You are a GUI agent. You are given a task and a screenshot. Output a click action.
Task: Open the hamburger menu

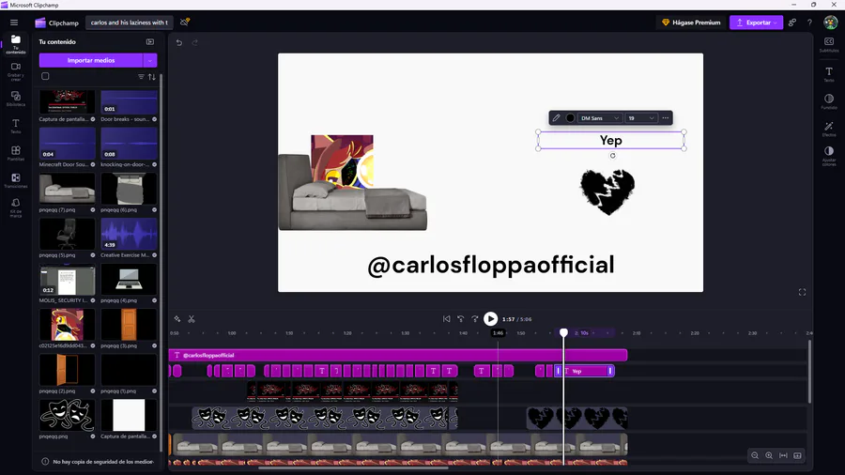[14, 23]
